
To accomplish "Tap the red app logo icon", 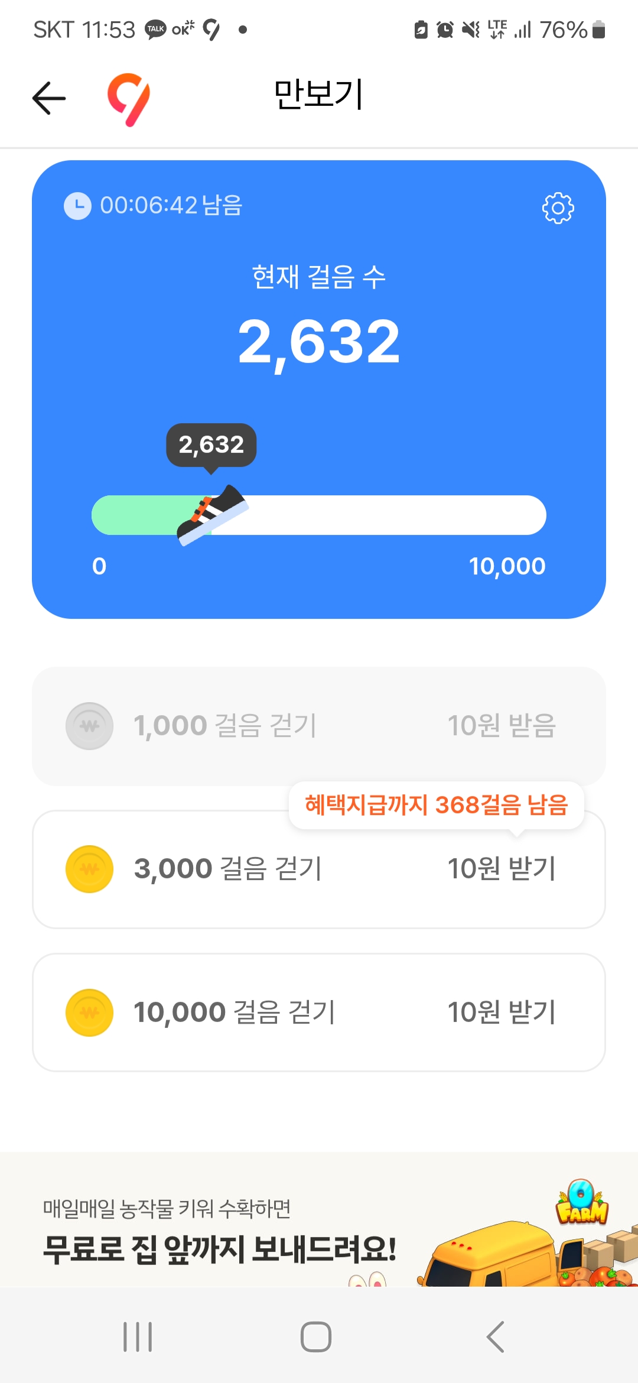I will [129, 99].
